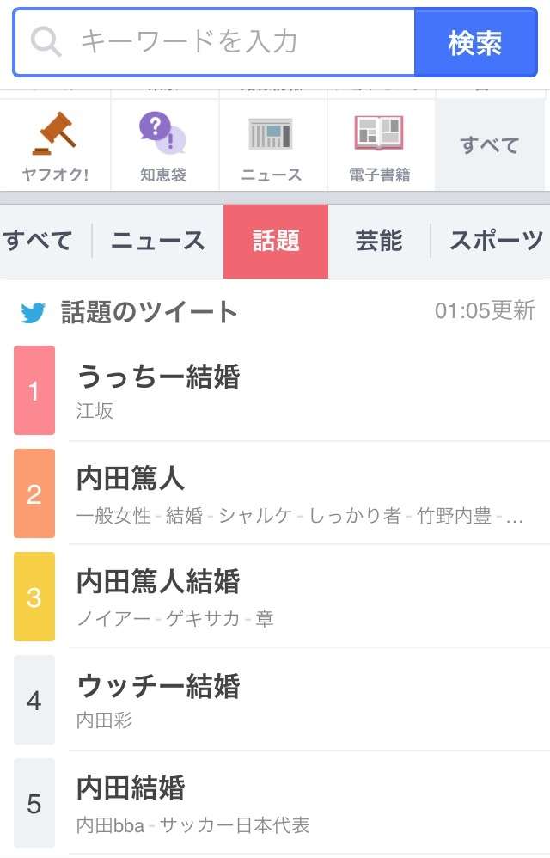Open the 内田結婚 trending topic
The height and width of the screenshot is (858, 550).
point(309,803)
